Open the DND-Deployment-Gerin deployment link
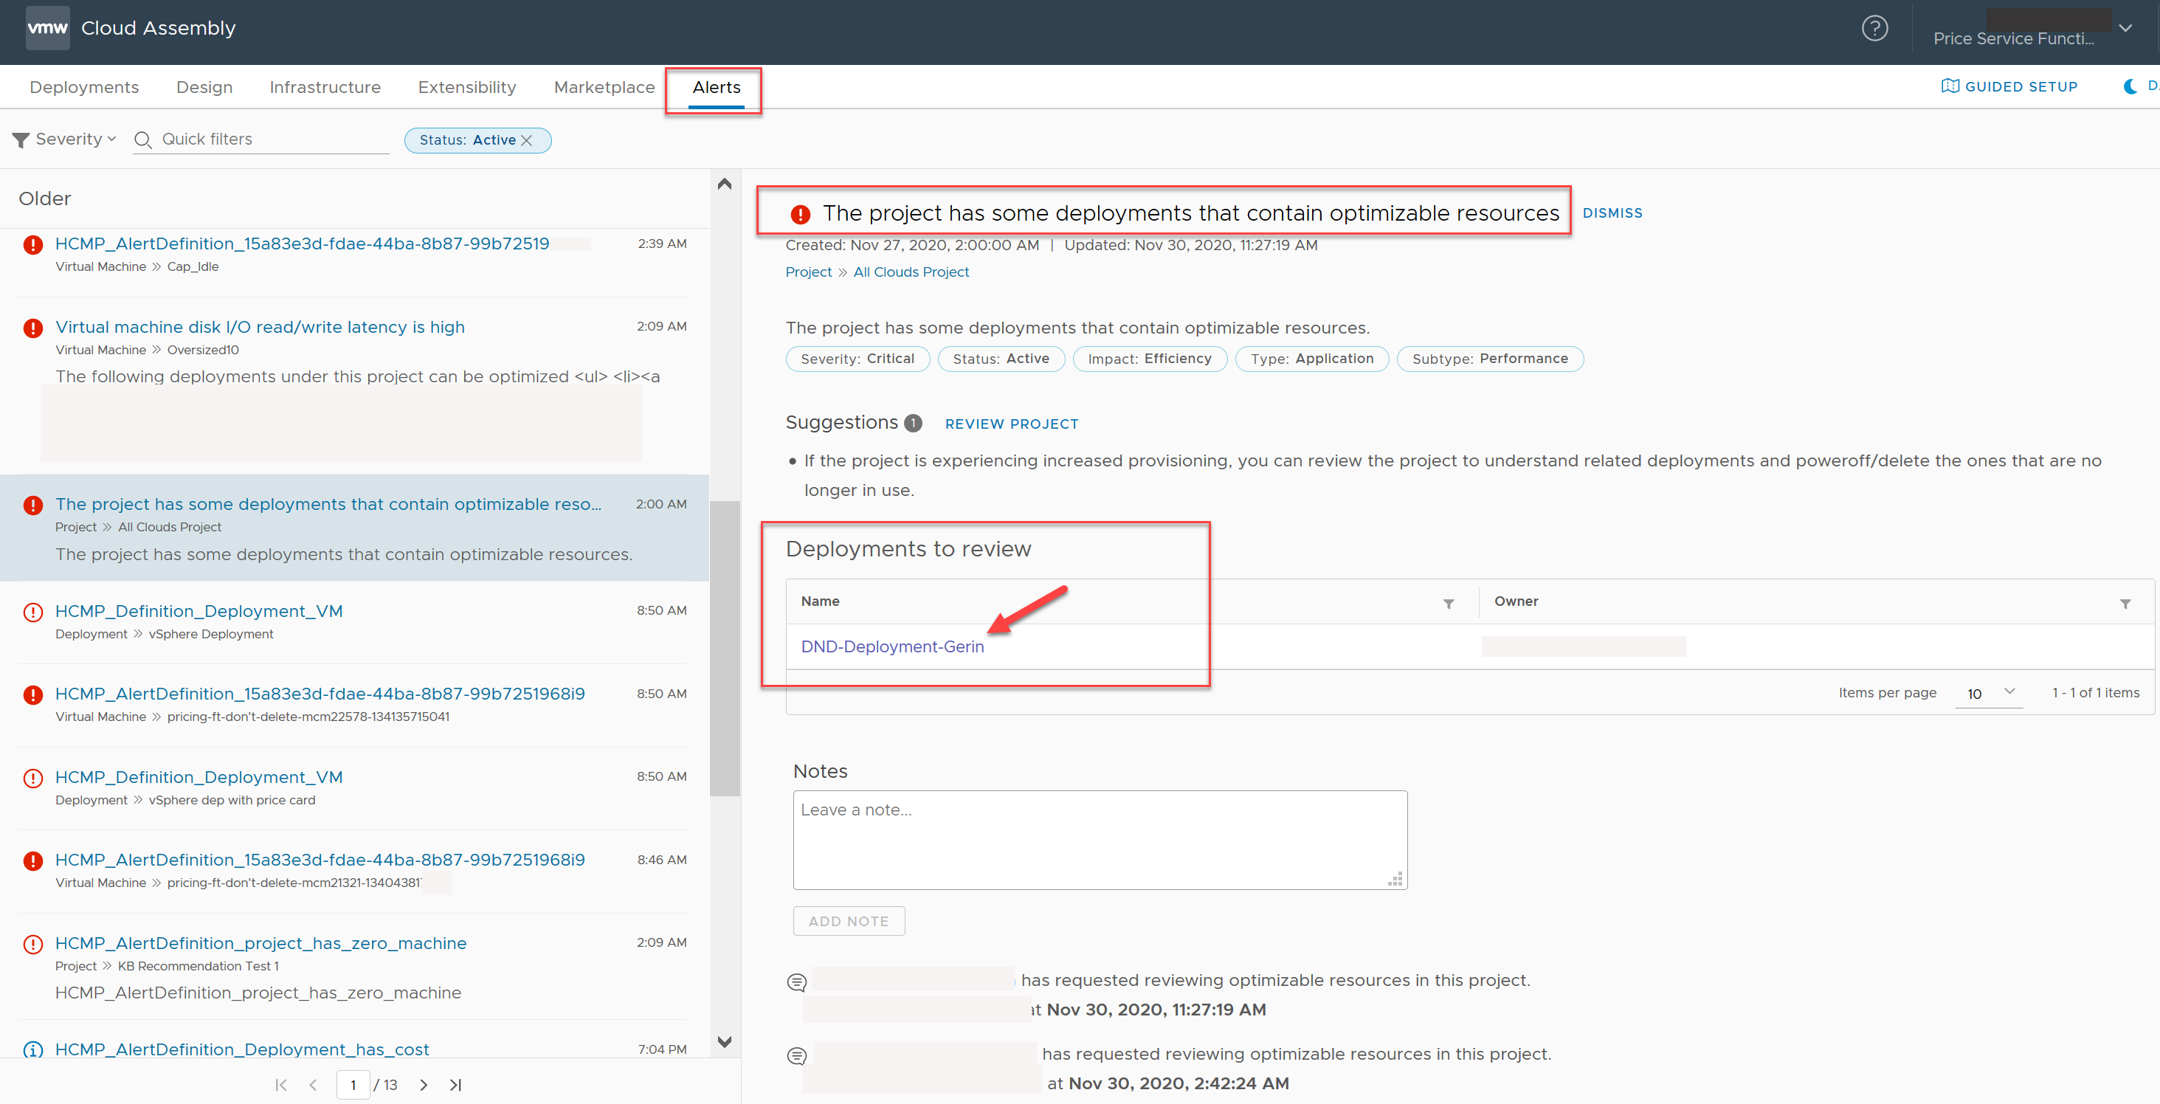 (893, 646)
